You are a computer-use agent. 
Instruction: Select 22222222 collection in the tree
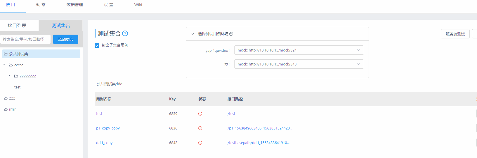click(28, 76)
